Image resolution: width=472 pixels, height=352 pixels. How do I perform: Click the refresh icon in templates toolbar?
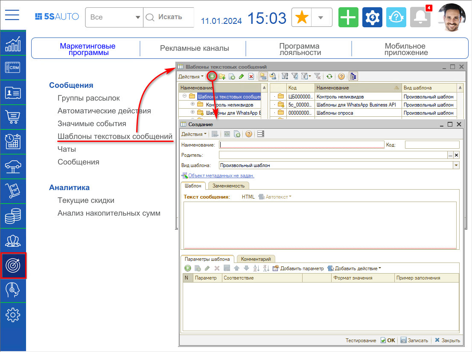pyautogui.click(x=329, y=76)
